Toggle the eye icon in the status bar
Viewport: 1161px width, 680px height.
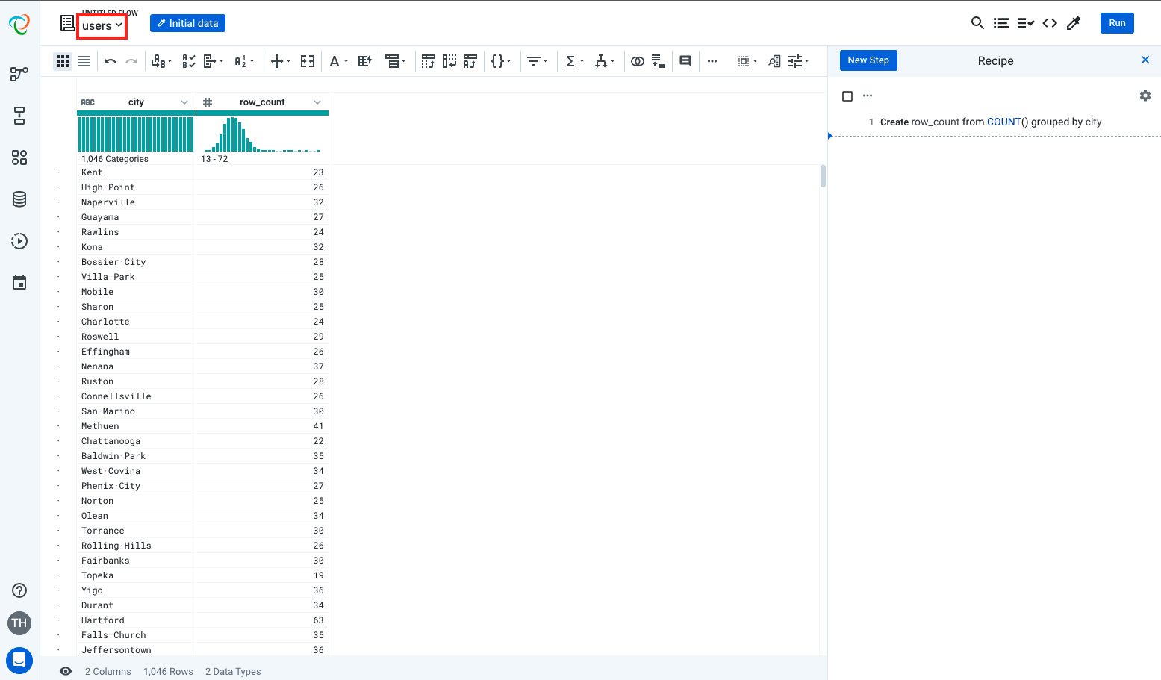[x=66, y=671]
